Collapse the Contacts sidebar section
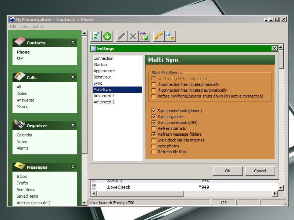Image resolution: width=294 pixels, height=220 pixels. (73, 43)
